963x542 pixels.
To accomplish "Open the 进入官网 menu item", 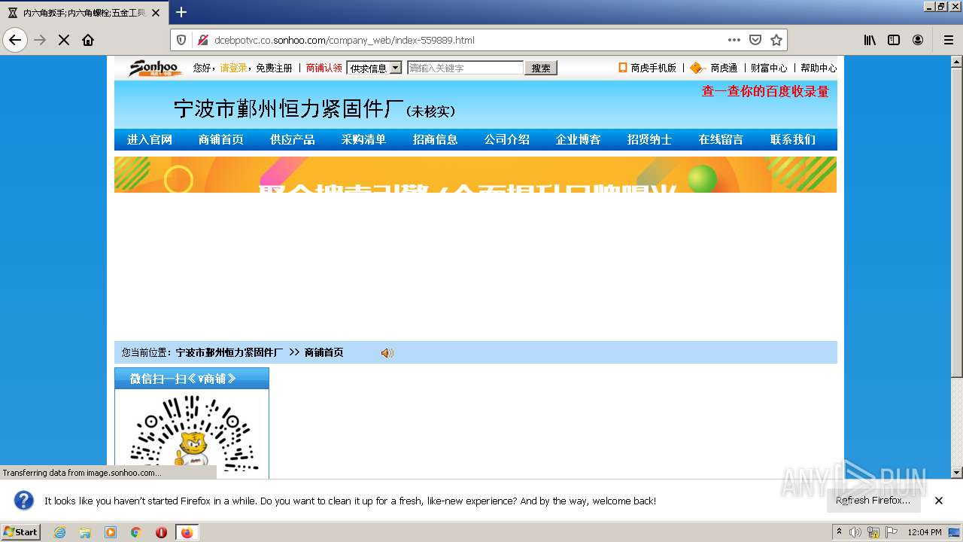I will click(150, 139).
